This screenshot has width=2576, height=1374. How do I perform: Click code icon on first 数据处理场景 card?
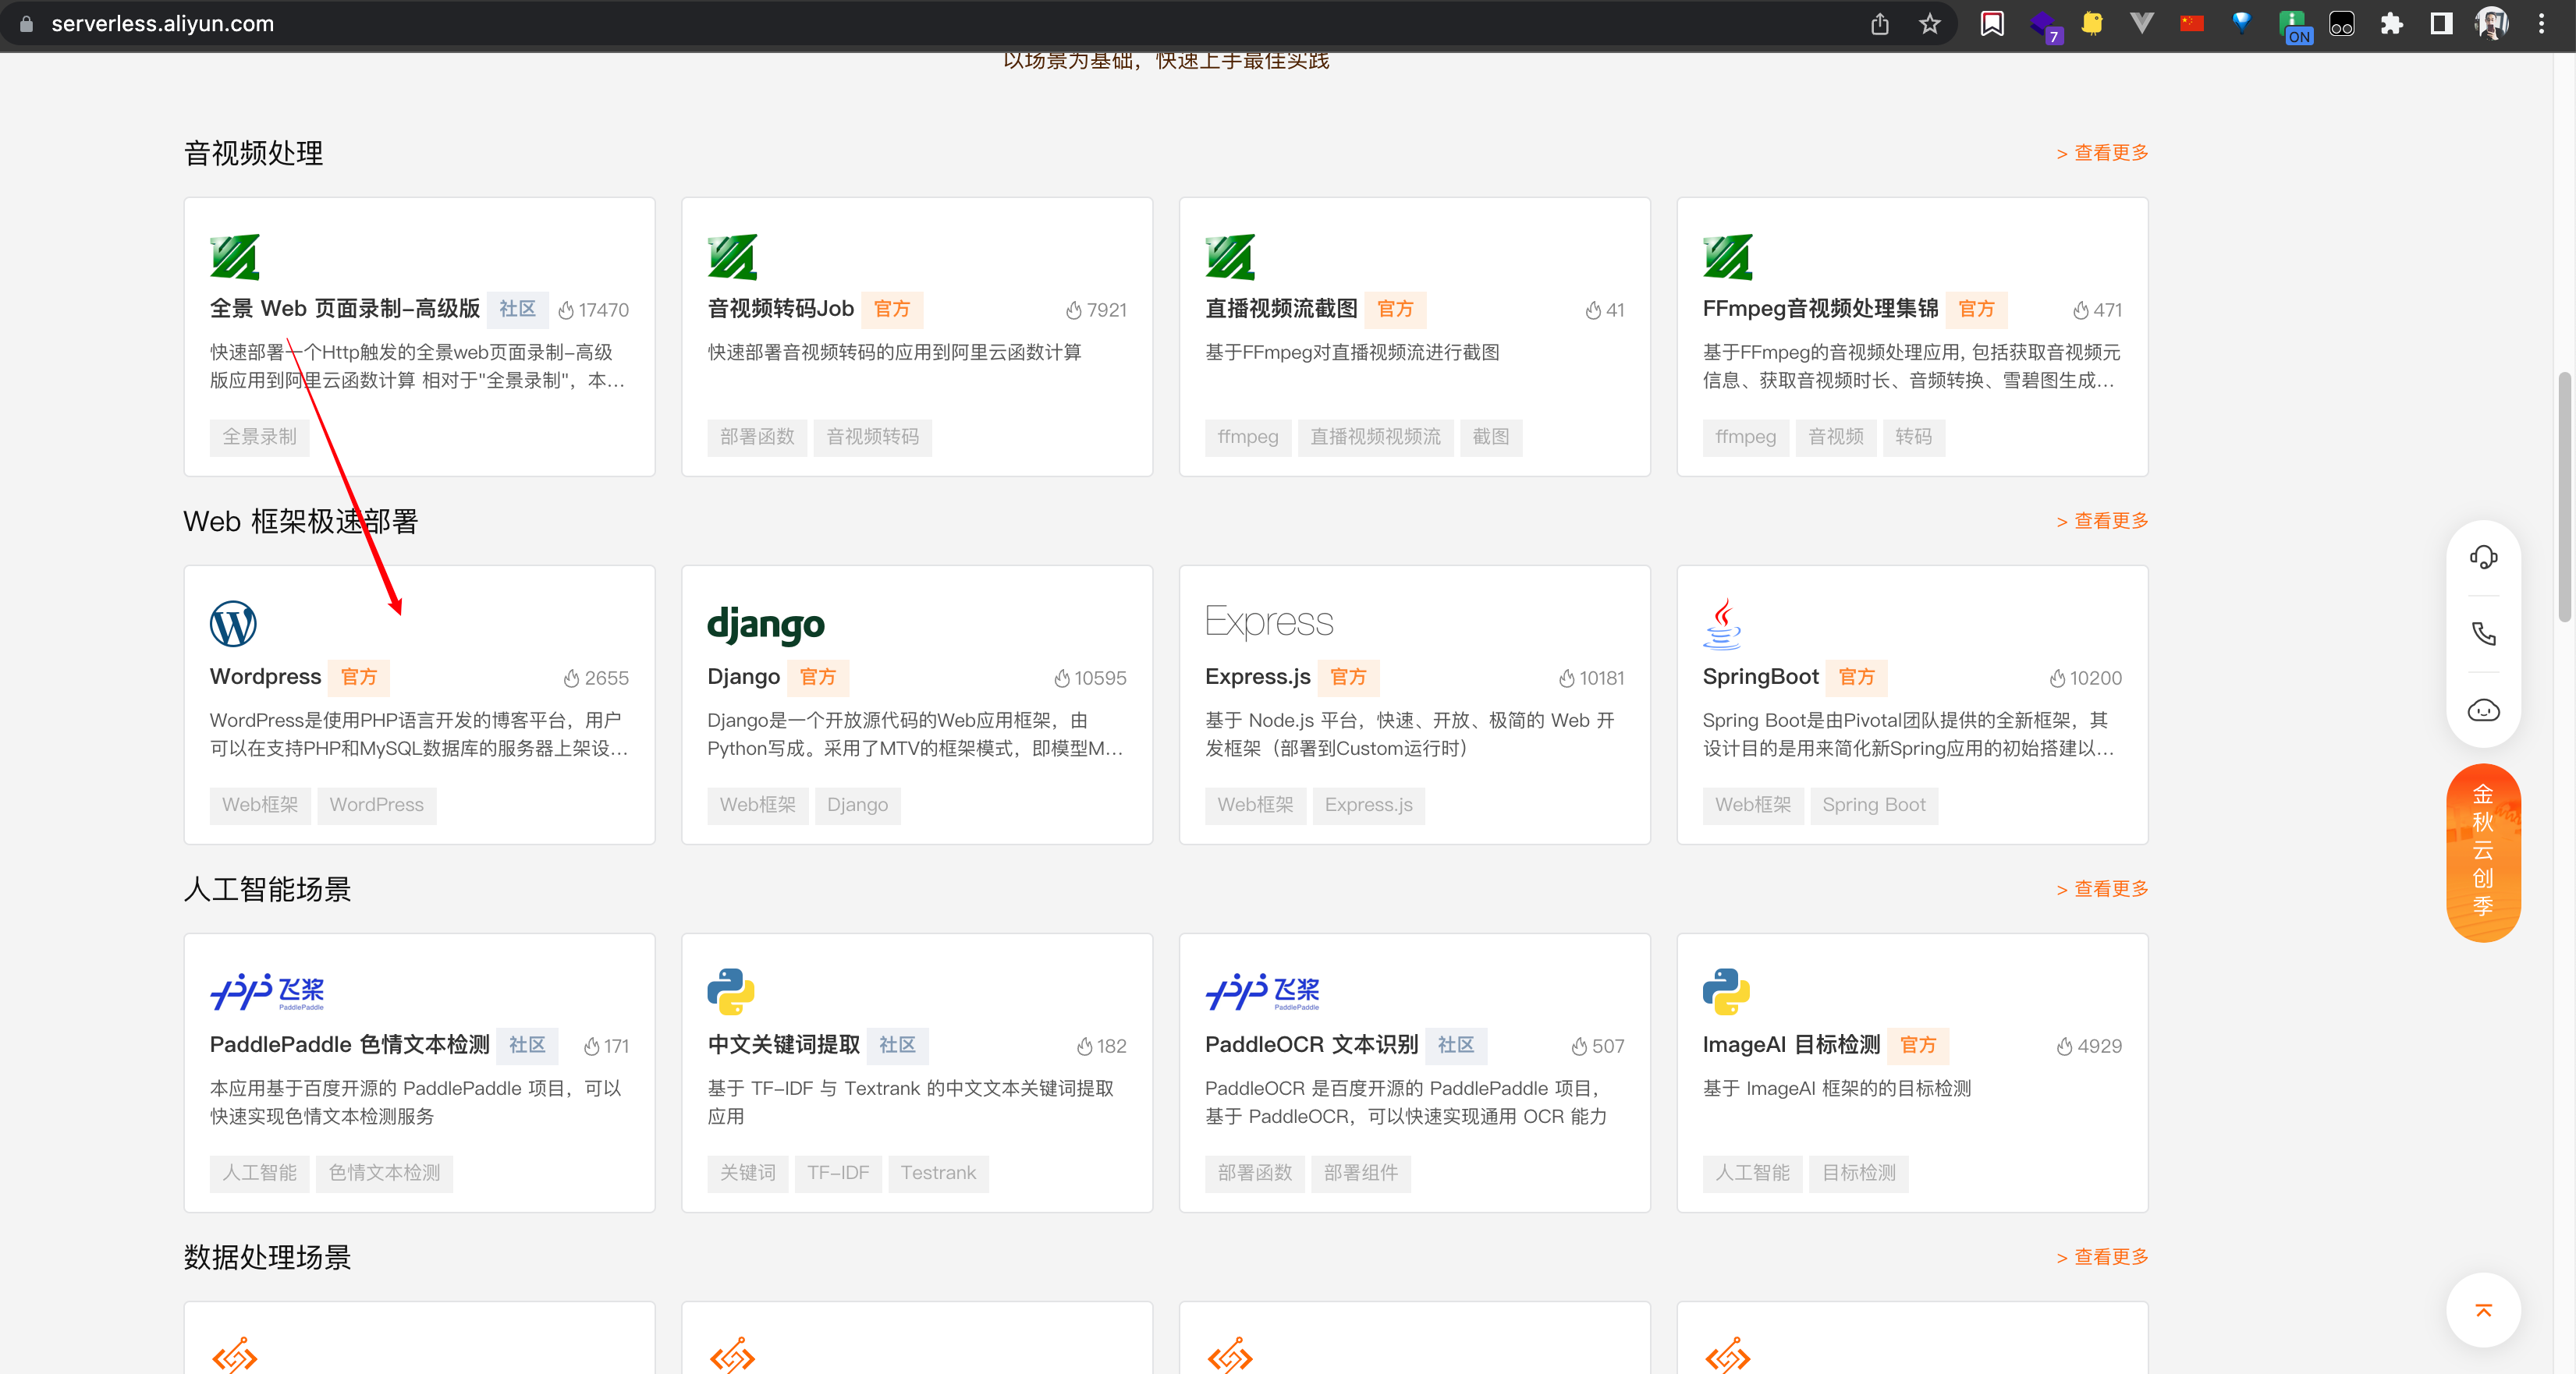(235, 1356)
